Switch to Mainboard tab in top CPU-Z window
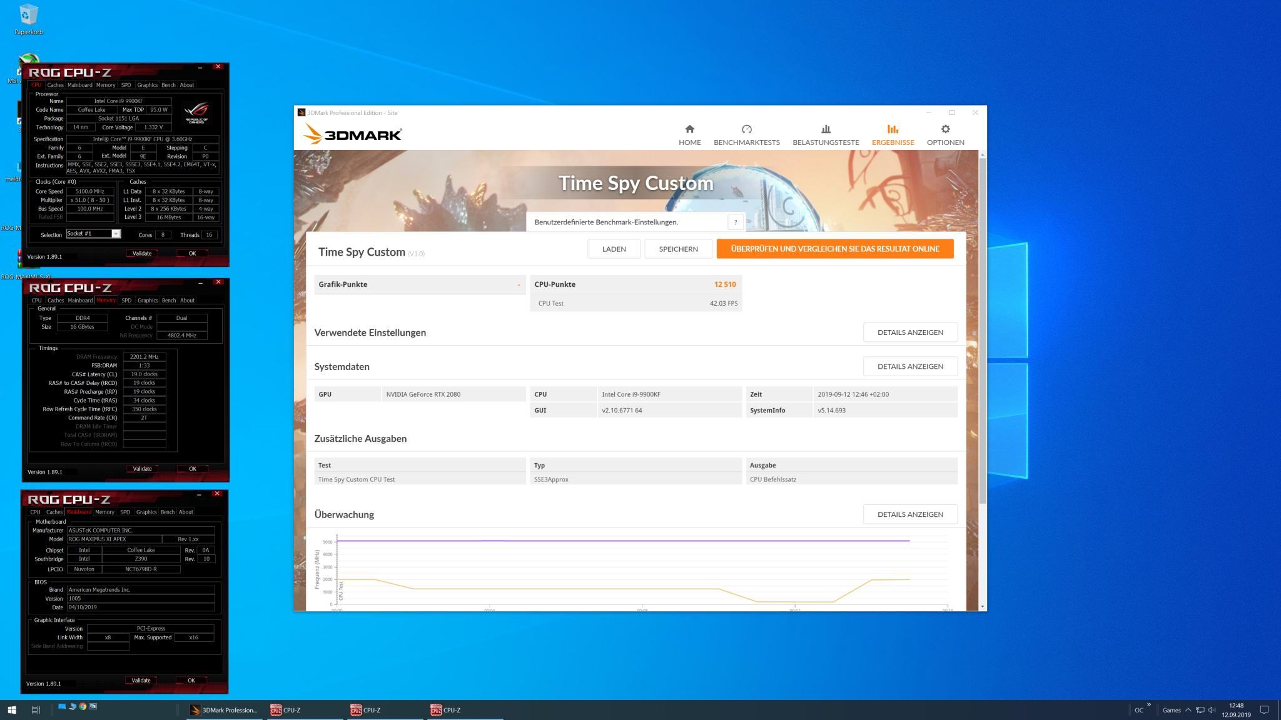Image resolution: width=1281 pixels, height=720 pixels. point(79,85)
